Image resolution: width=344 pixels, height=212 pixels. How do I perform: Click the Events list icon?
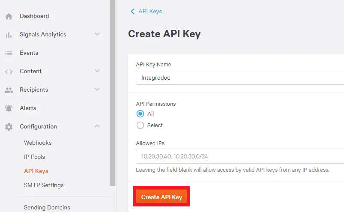[x=9, y=53]
